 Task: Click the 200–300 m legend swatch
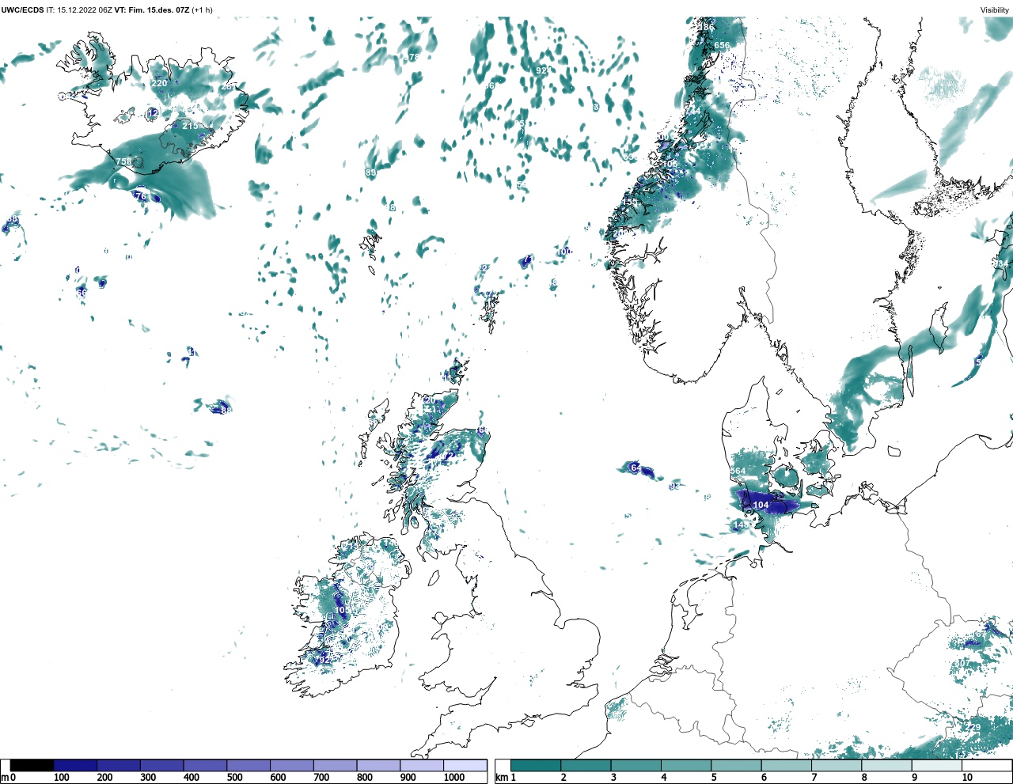coord(119,765)
